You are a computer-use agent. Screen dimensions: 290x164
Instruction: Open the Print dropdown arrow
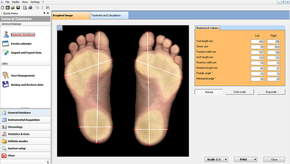[255, 159]
